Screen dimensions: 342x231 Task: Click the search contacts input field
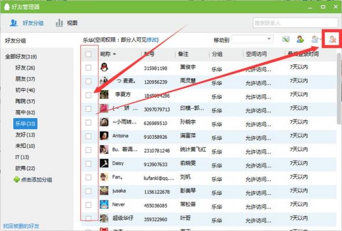[x=295, y=23]
